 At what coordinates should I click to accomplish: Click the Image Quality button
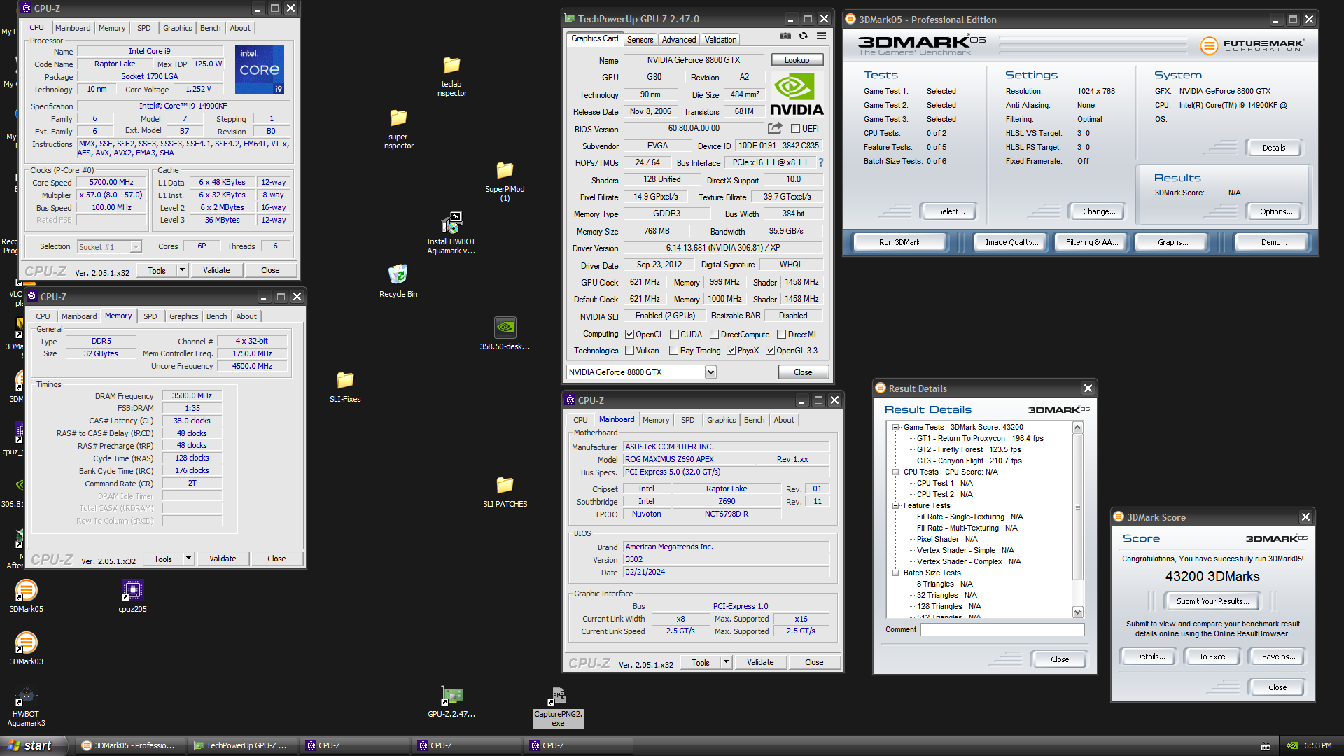tap(1011, 242)
